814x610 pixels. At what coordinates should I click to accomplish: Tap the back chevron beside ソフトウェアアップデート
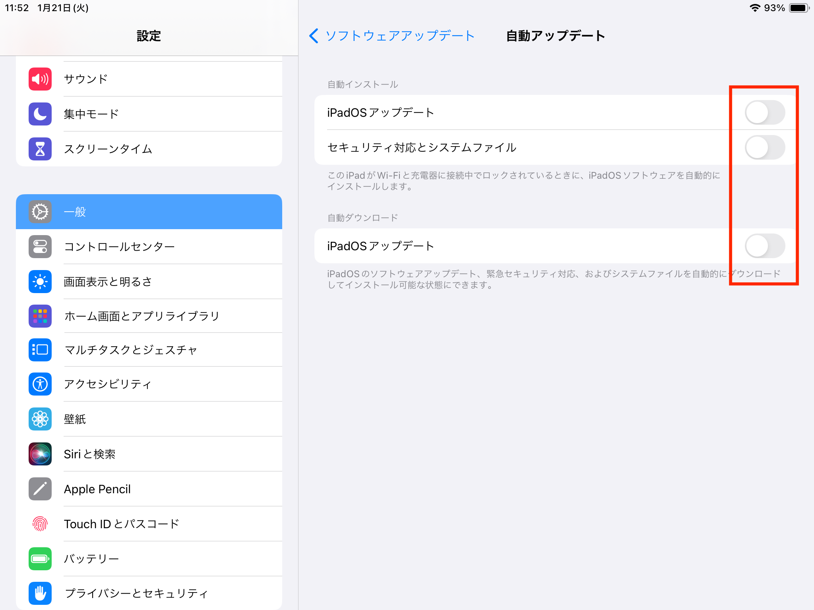314,36
